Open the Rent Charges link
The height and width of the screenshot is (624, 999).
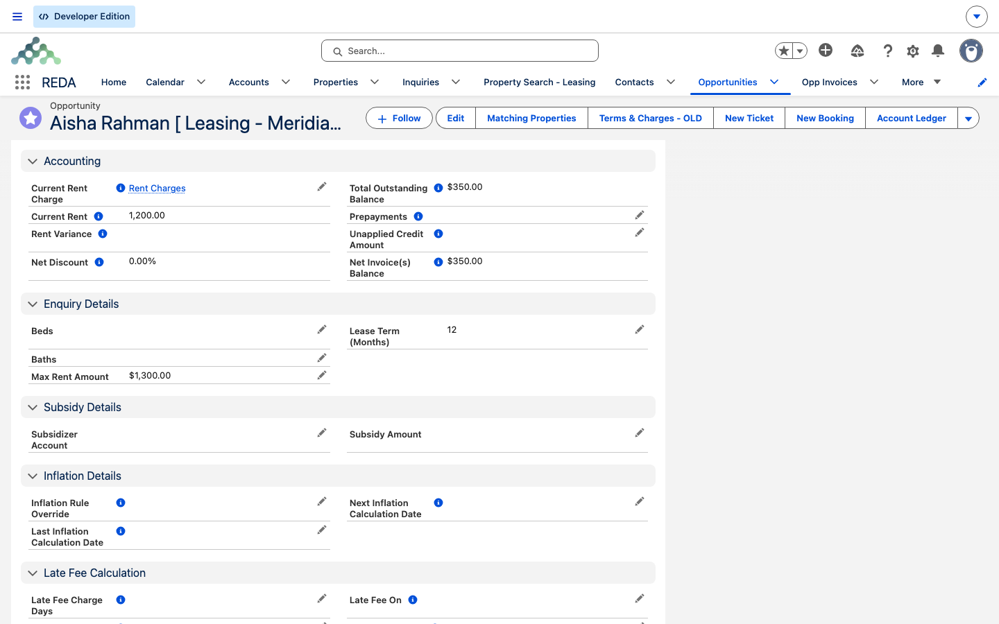pos(157,188)
